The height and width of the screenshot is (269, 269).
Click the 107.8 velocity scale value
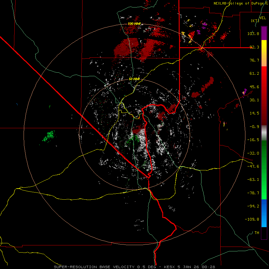click(253, 33)
